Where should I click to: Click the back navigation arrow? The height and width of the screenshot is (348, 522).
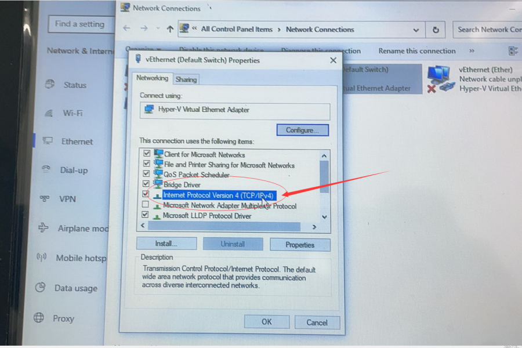(126, 27)
